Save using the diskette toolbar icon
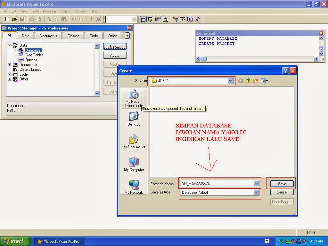328x246 pixels. (22, 19)
